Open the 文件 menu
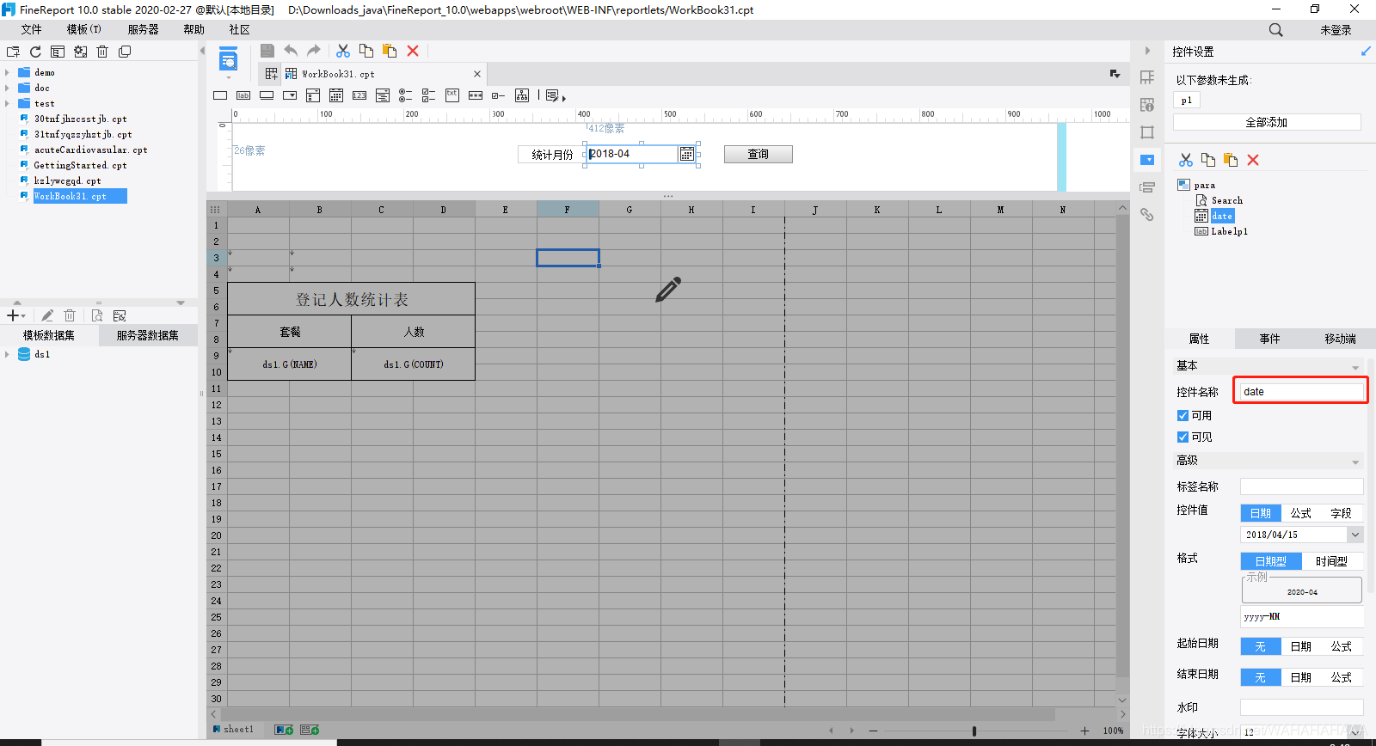 (32, 29)
